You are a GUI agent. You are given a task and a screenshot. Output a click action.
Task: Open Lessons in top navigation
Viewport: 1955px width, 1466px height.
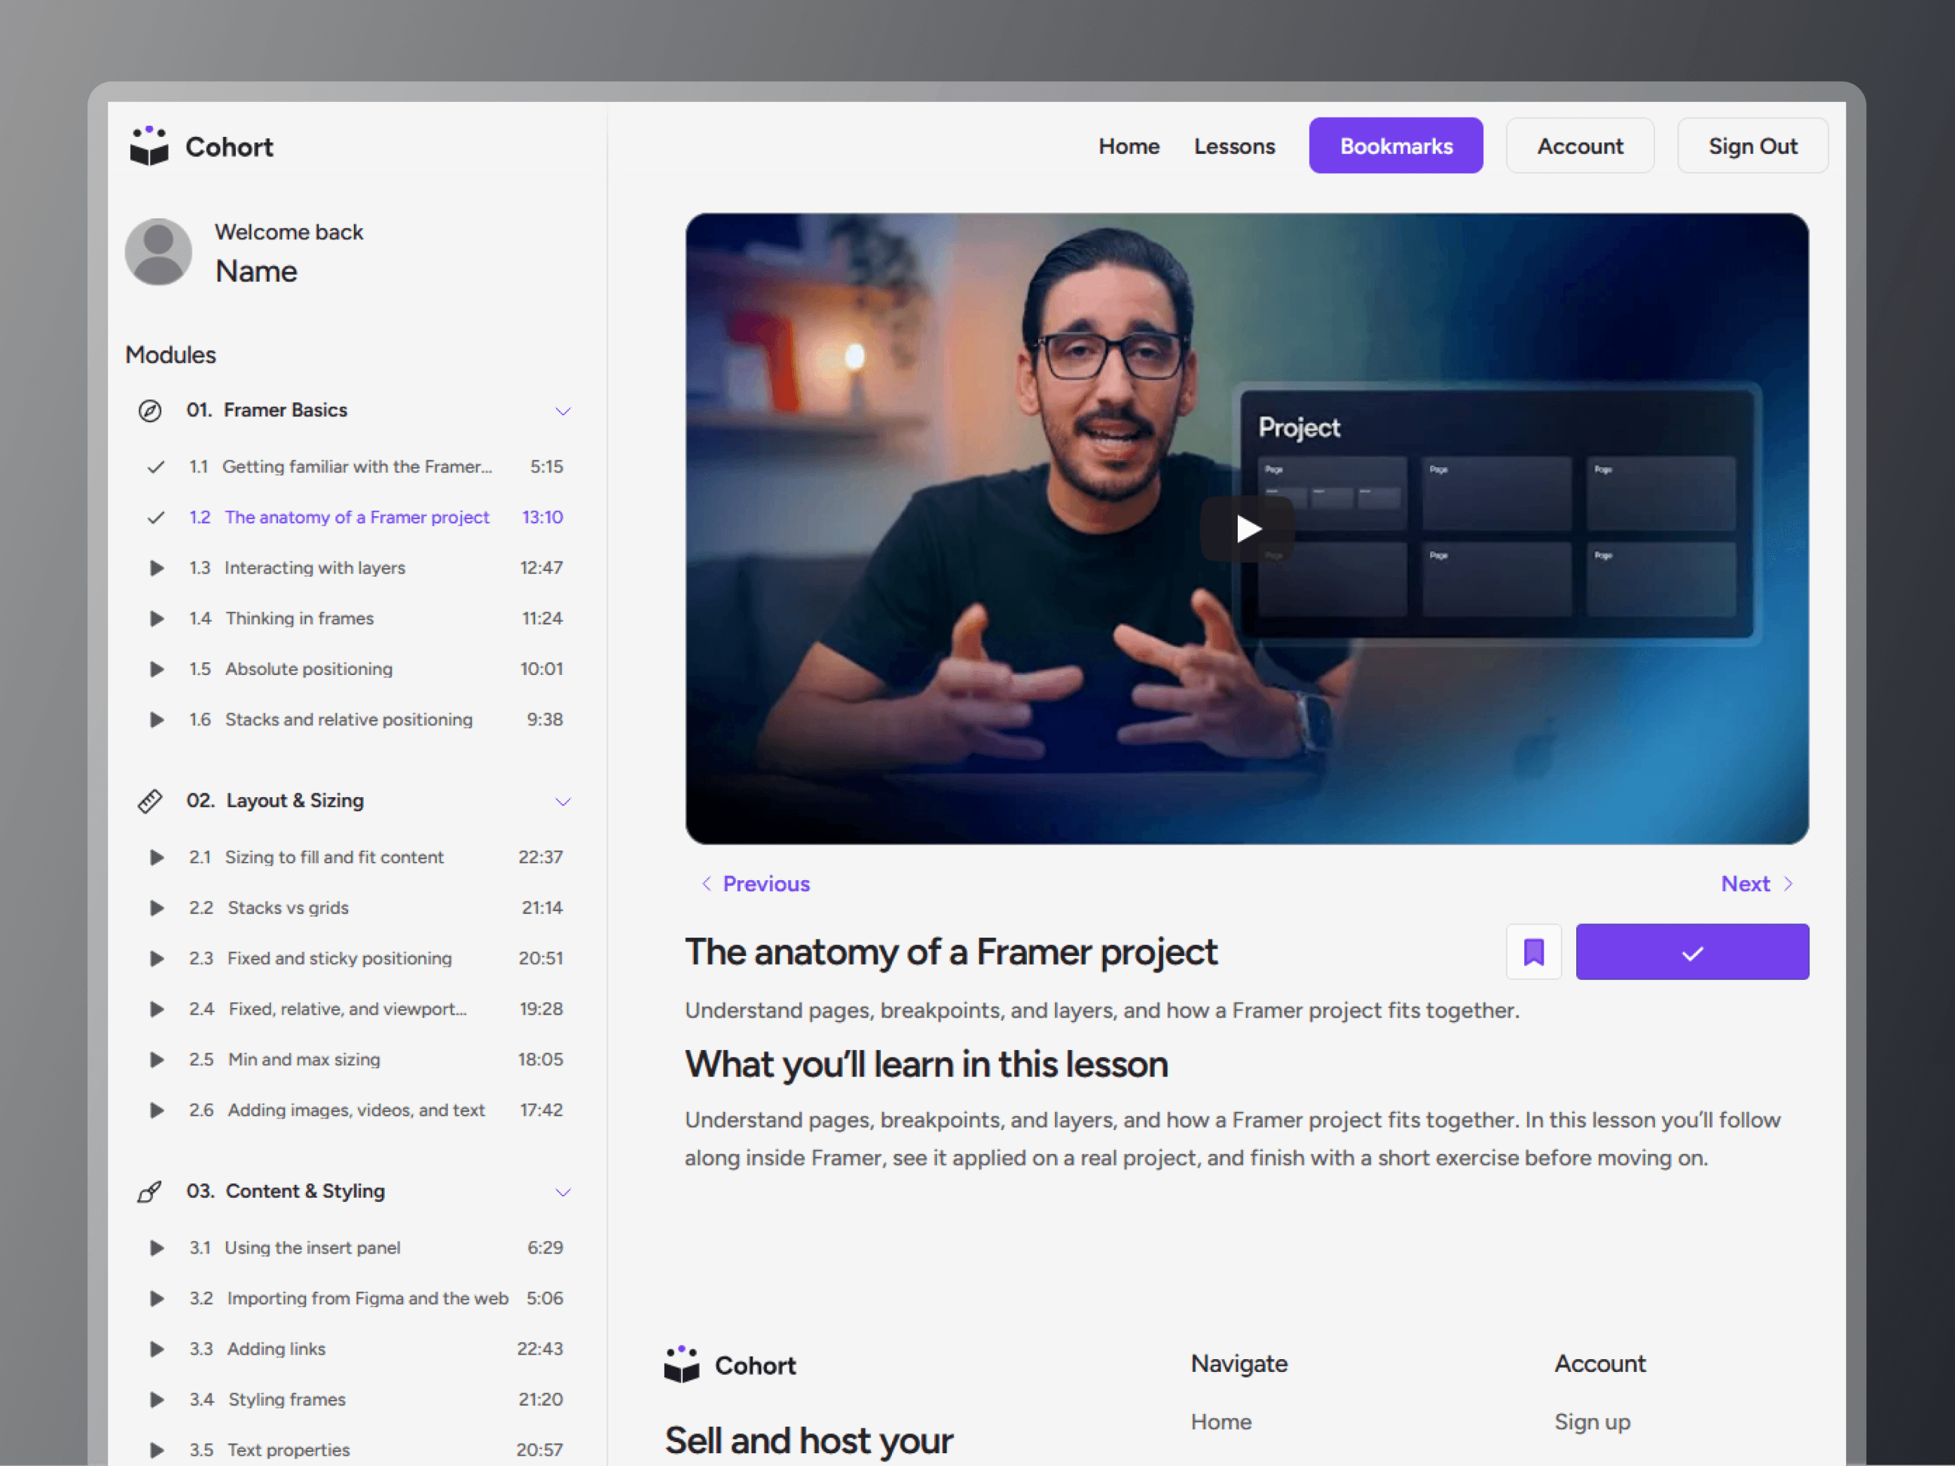(x=1234, y=146)
